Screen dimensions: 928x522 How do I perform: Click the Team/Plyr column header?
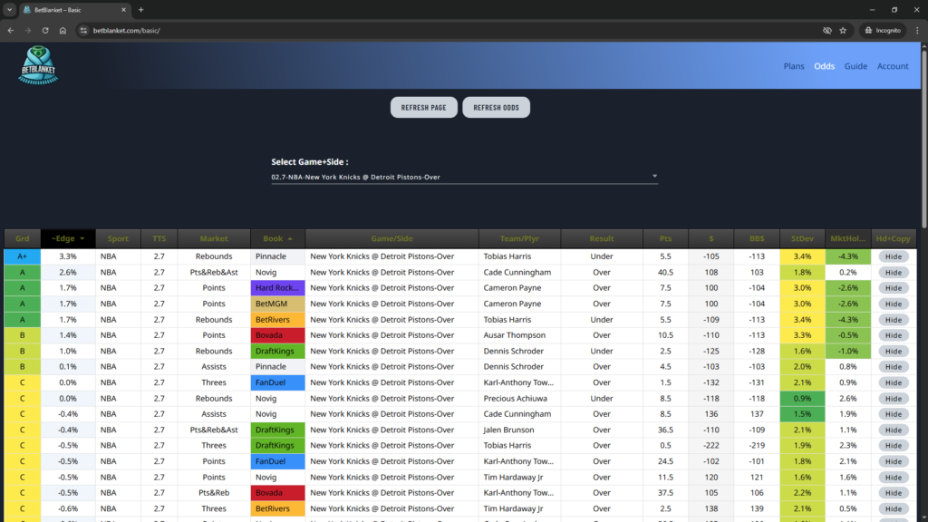pos(519,238)
